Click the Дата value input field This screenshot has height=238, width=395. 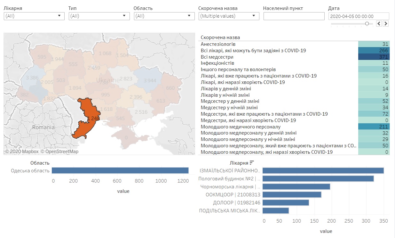358,16
